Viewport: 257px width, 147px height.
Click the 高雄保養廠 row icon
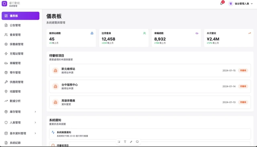pyautogui.click(x=55, y=102)
